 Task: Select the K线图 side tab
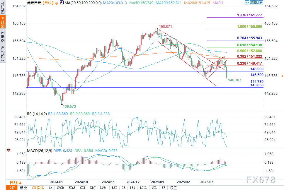pos(3,22)
